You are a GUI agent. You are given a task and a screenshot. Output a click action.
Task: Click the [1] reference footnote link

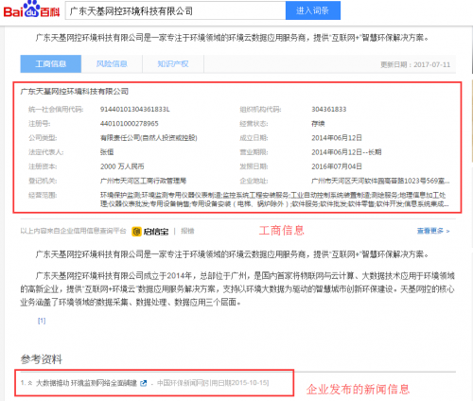pyautogui.click(x=42, y=321)
